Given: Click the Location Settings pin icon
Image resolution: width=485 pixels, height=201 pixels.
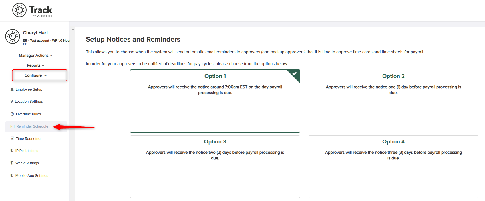Looking at the screenshot, I should (12, 102).
